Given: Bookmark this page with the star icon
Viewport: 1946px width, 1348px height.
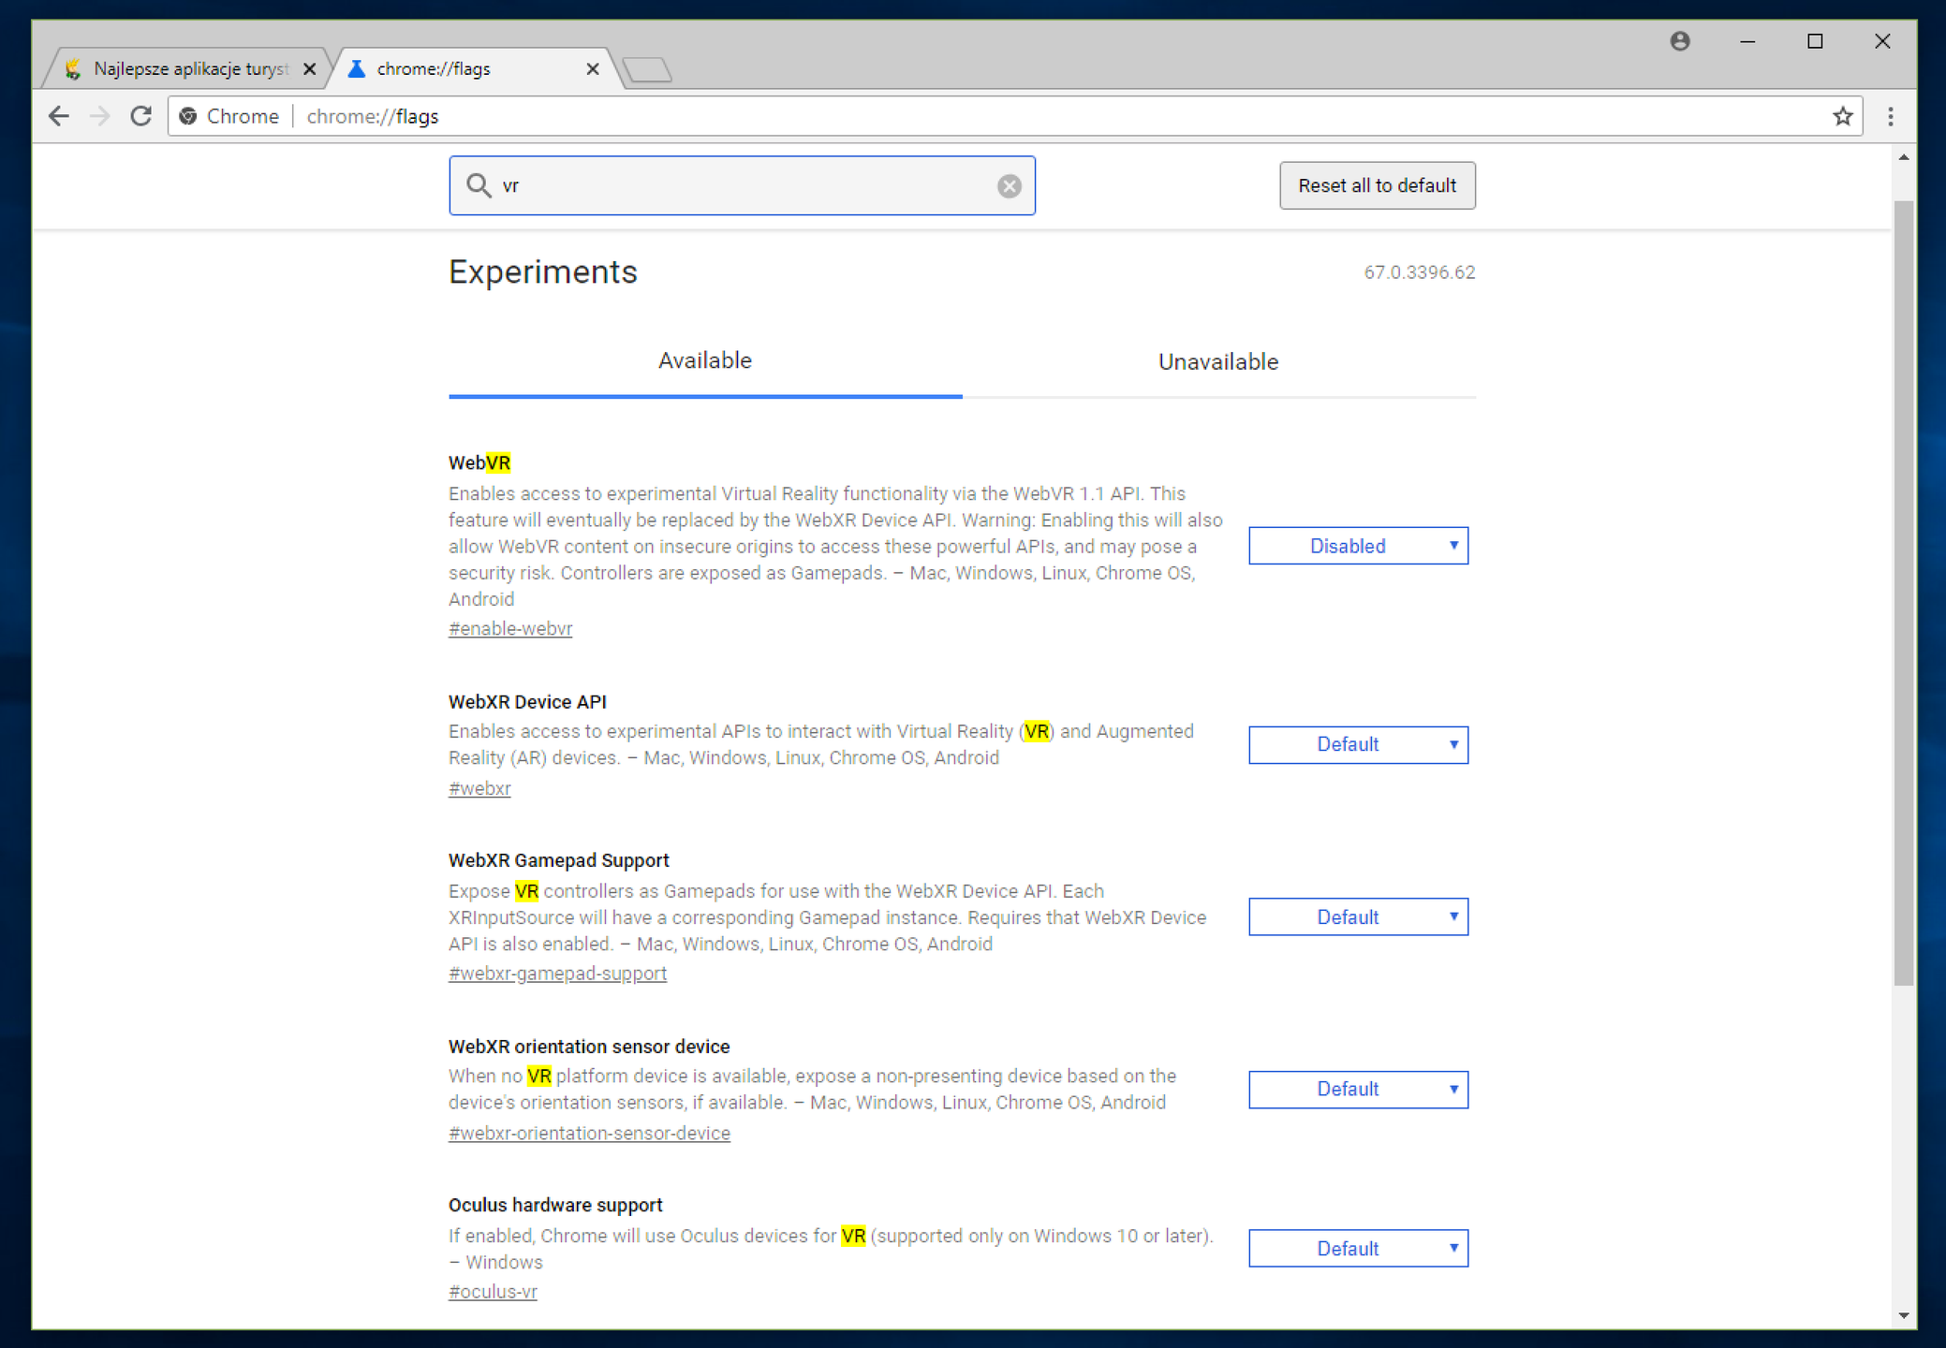Looking at the screenshot, I should click(x=1842, y=116).
